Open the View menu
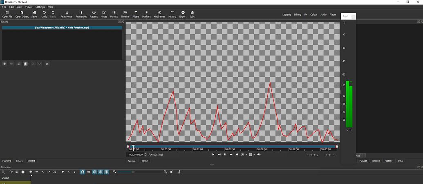Screen dimensions: 423x184 pos(20,7)
